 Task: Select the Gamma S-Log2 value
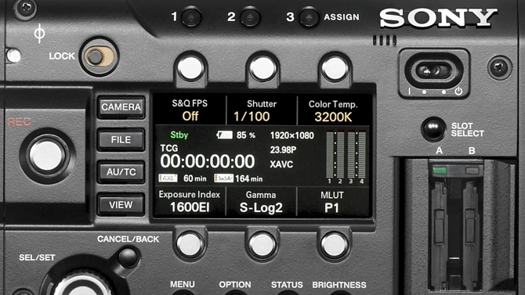[x=261, y=207]
